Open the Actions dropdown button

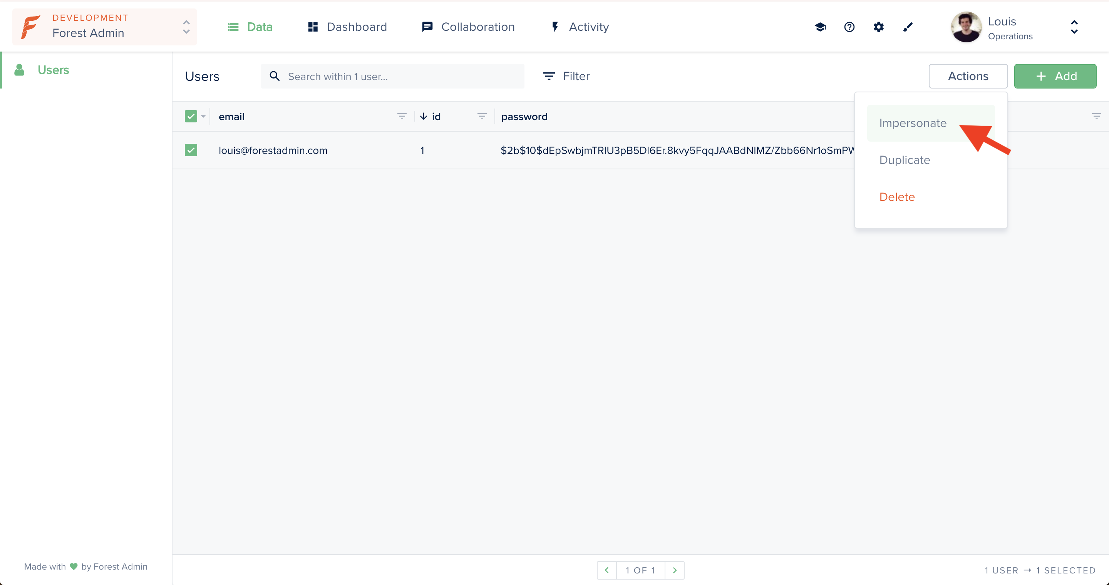click(968, 76)
